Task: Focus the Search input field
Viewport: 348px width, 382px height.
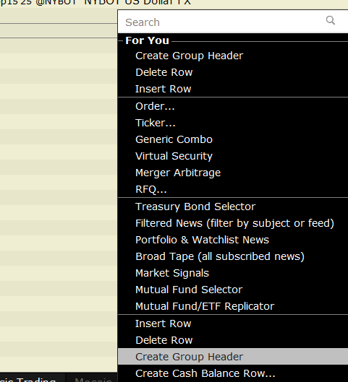Action: point(233,22)
